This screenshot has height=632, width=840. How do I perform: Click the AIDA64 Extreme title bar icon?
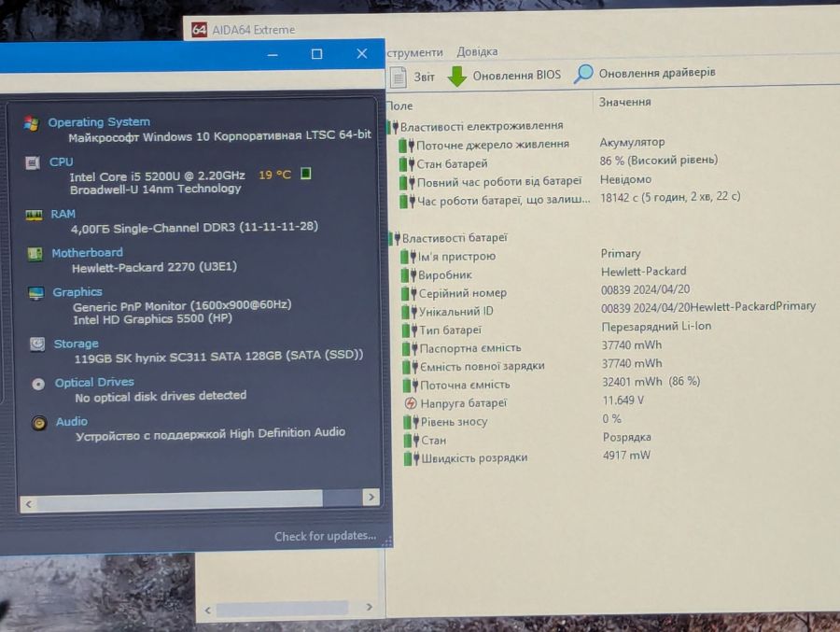click(200, 30)
